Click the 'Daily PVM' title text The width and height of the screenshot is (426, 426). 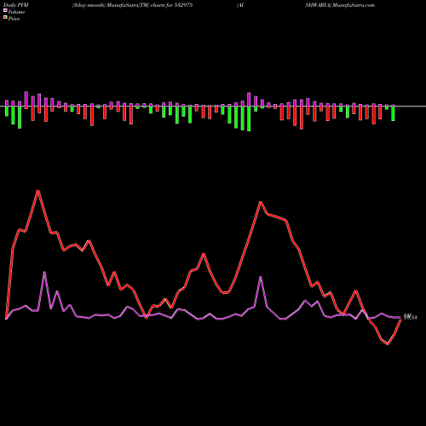coord(16,5)
